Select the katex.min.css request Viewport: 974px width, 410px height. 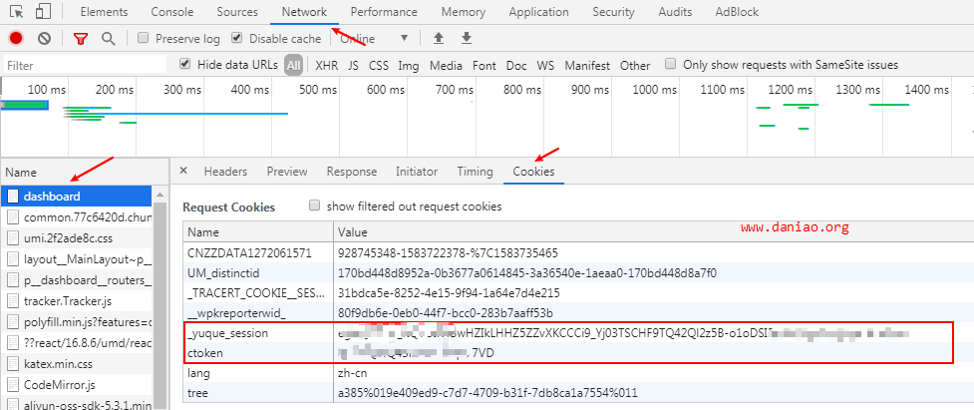point(60,363)
